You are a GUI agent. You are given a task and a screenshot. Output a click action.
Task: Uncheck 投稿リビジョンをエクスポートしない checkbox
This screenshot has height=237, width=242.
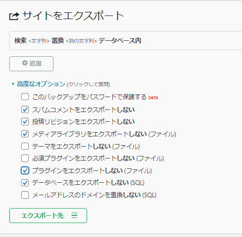point(25,121)
